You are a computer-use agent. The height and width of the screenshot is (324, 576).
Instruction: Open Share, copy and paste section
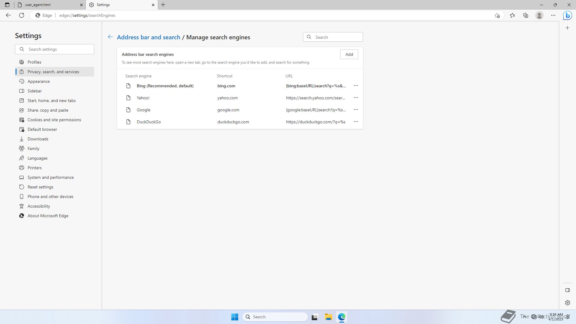[x=55, y=110]
